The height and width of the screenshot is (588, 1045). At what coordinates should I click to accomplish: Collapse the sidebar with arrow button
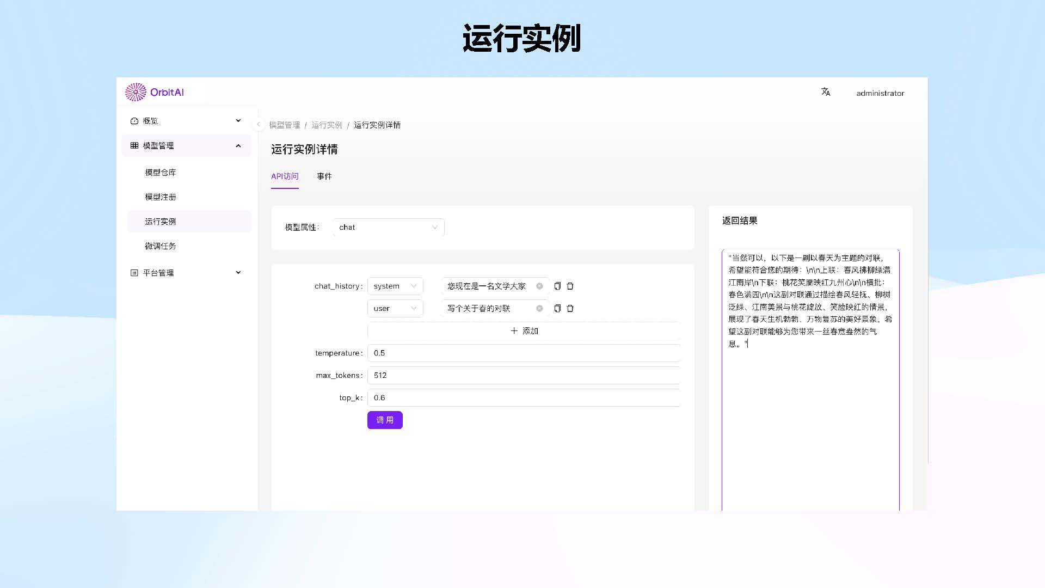(259, 124)
